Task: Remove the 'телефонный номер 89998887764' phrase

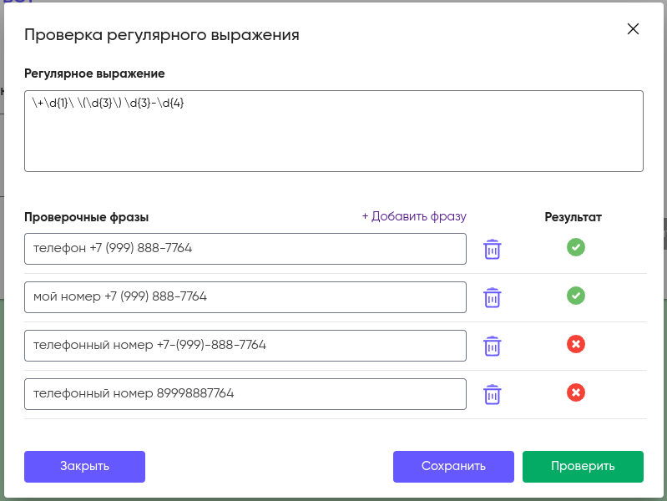Action: click(x=493, y=394)
